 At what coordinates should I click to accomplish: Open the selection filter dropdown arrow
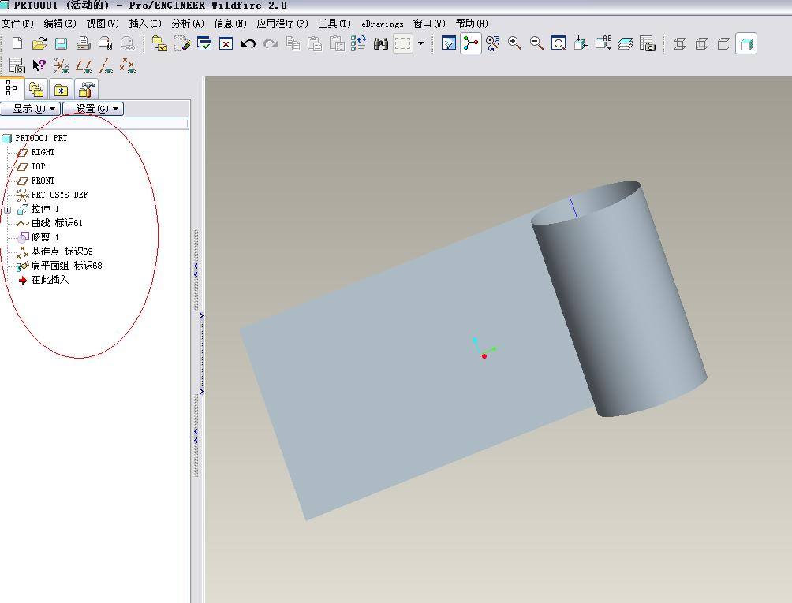click(420, 43)
